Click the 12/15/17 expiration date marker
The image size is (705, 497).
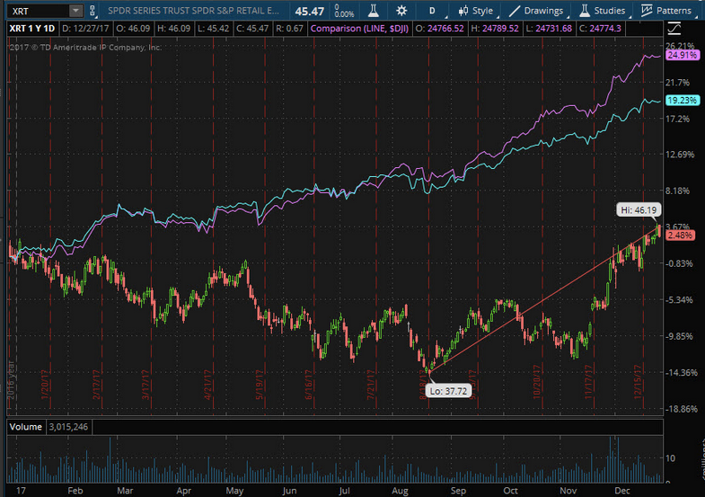[637, 382]
